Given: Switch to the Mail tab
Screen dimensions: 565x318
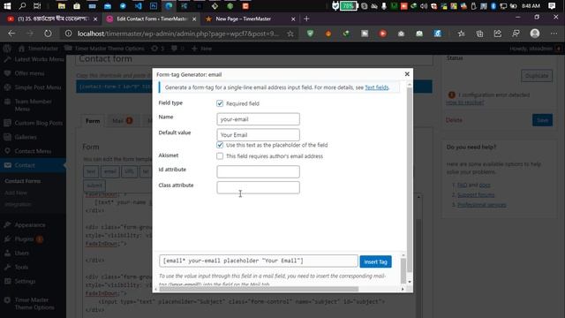Looking at the screenshot, I should coord(122,121).
